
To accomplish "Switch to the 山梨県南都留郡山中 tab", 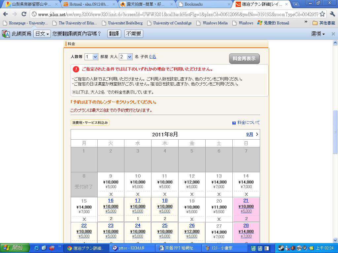I will [31, 4].
